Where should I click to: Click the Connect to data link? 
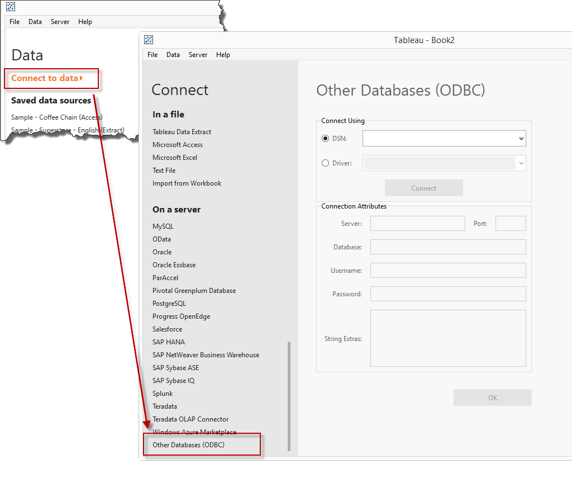tap(47, 78)
